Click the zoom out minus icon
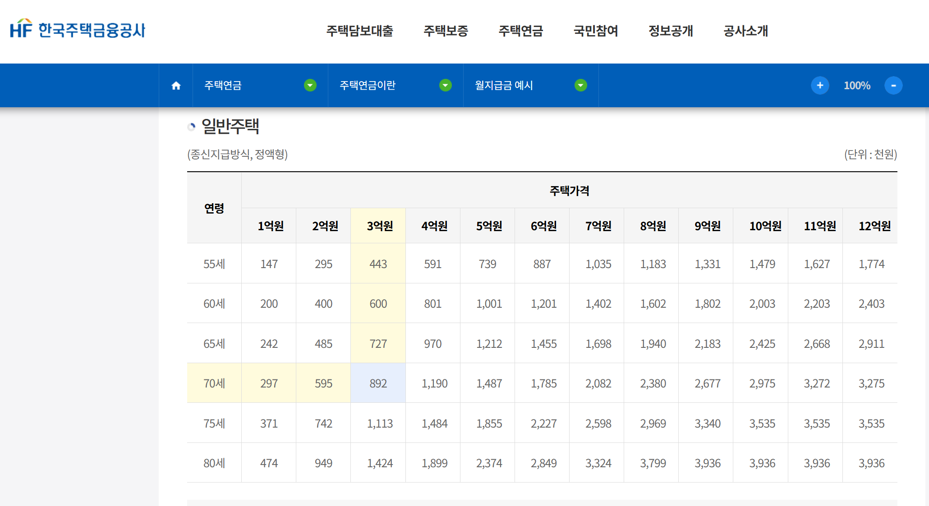This screenshot has height=506, width=929. coord(893,86)
